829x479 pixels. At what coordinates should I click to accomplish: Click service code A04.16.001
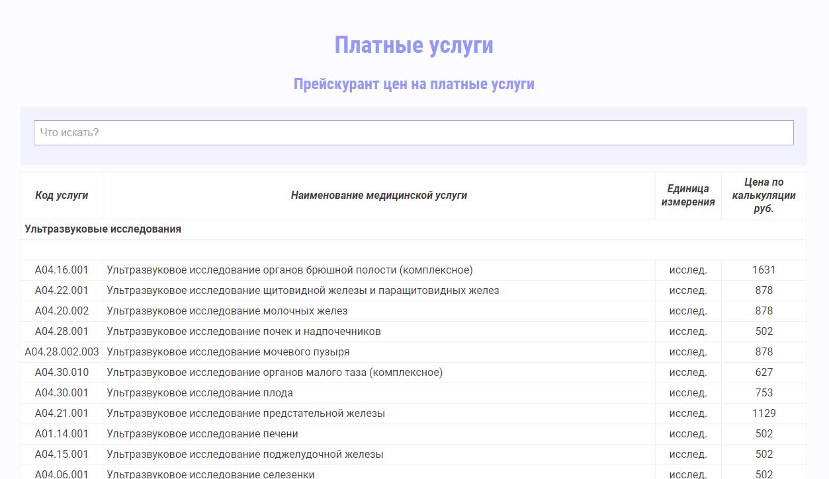coord(62,270)
